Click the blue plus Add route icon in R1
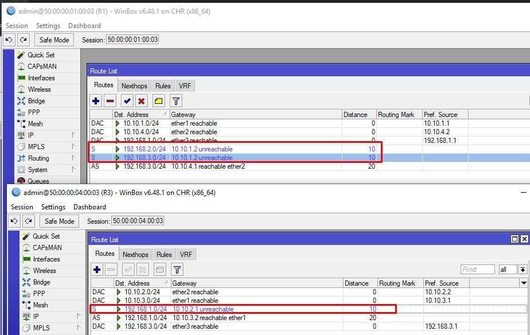The height and width of the screenshot is (335, 530). pos(96,102)
